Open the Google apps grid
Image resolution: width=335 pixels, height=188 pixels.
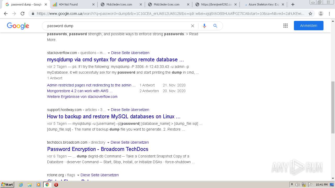pyautogui.click(x=286, y=26)
